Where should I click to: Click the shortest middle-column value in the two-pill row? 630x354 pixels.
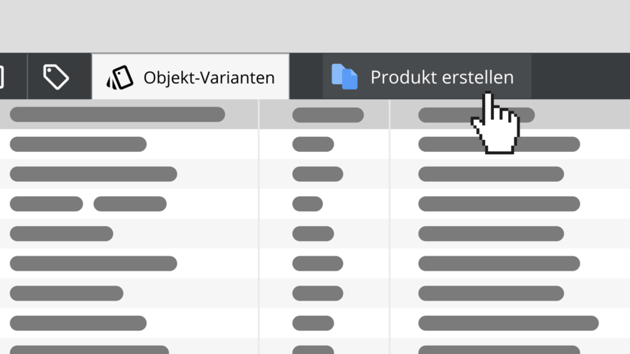pos(307,204)
